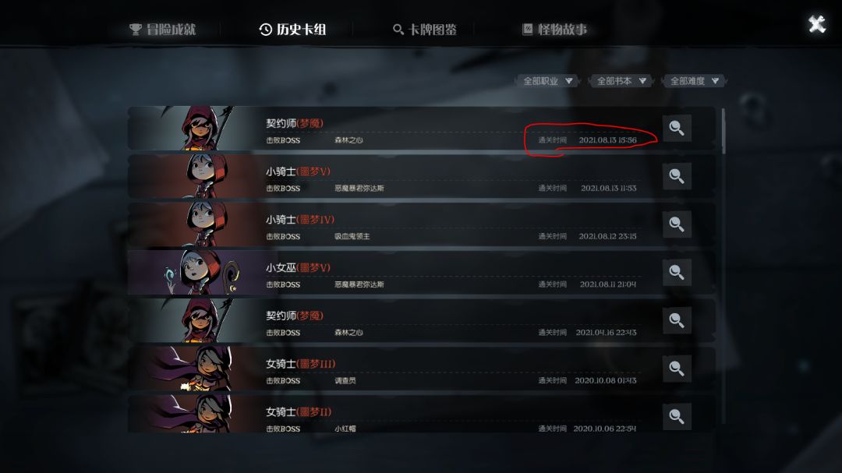The height and width of the screenshot is (473, 842).
Task: Open magnifier for top 契约师 deck entry
Action: (x=677, y=129)
